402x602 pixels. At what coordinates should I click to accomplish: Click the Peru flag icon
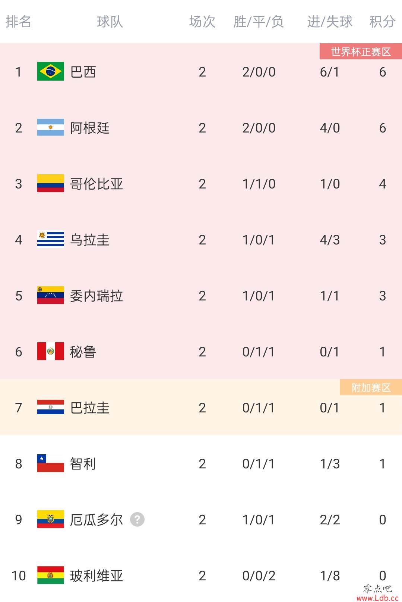click(x=51, y=351)
